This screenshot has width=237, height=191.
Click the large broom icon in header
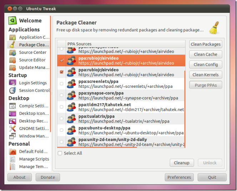pos(214,28)
